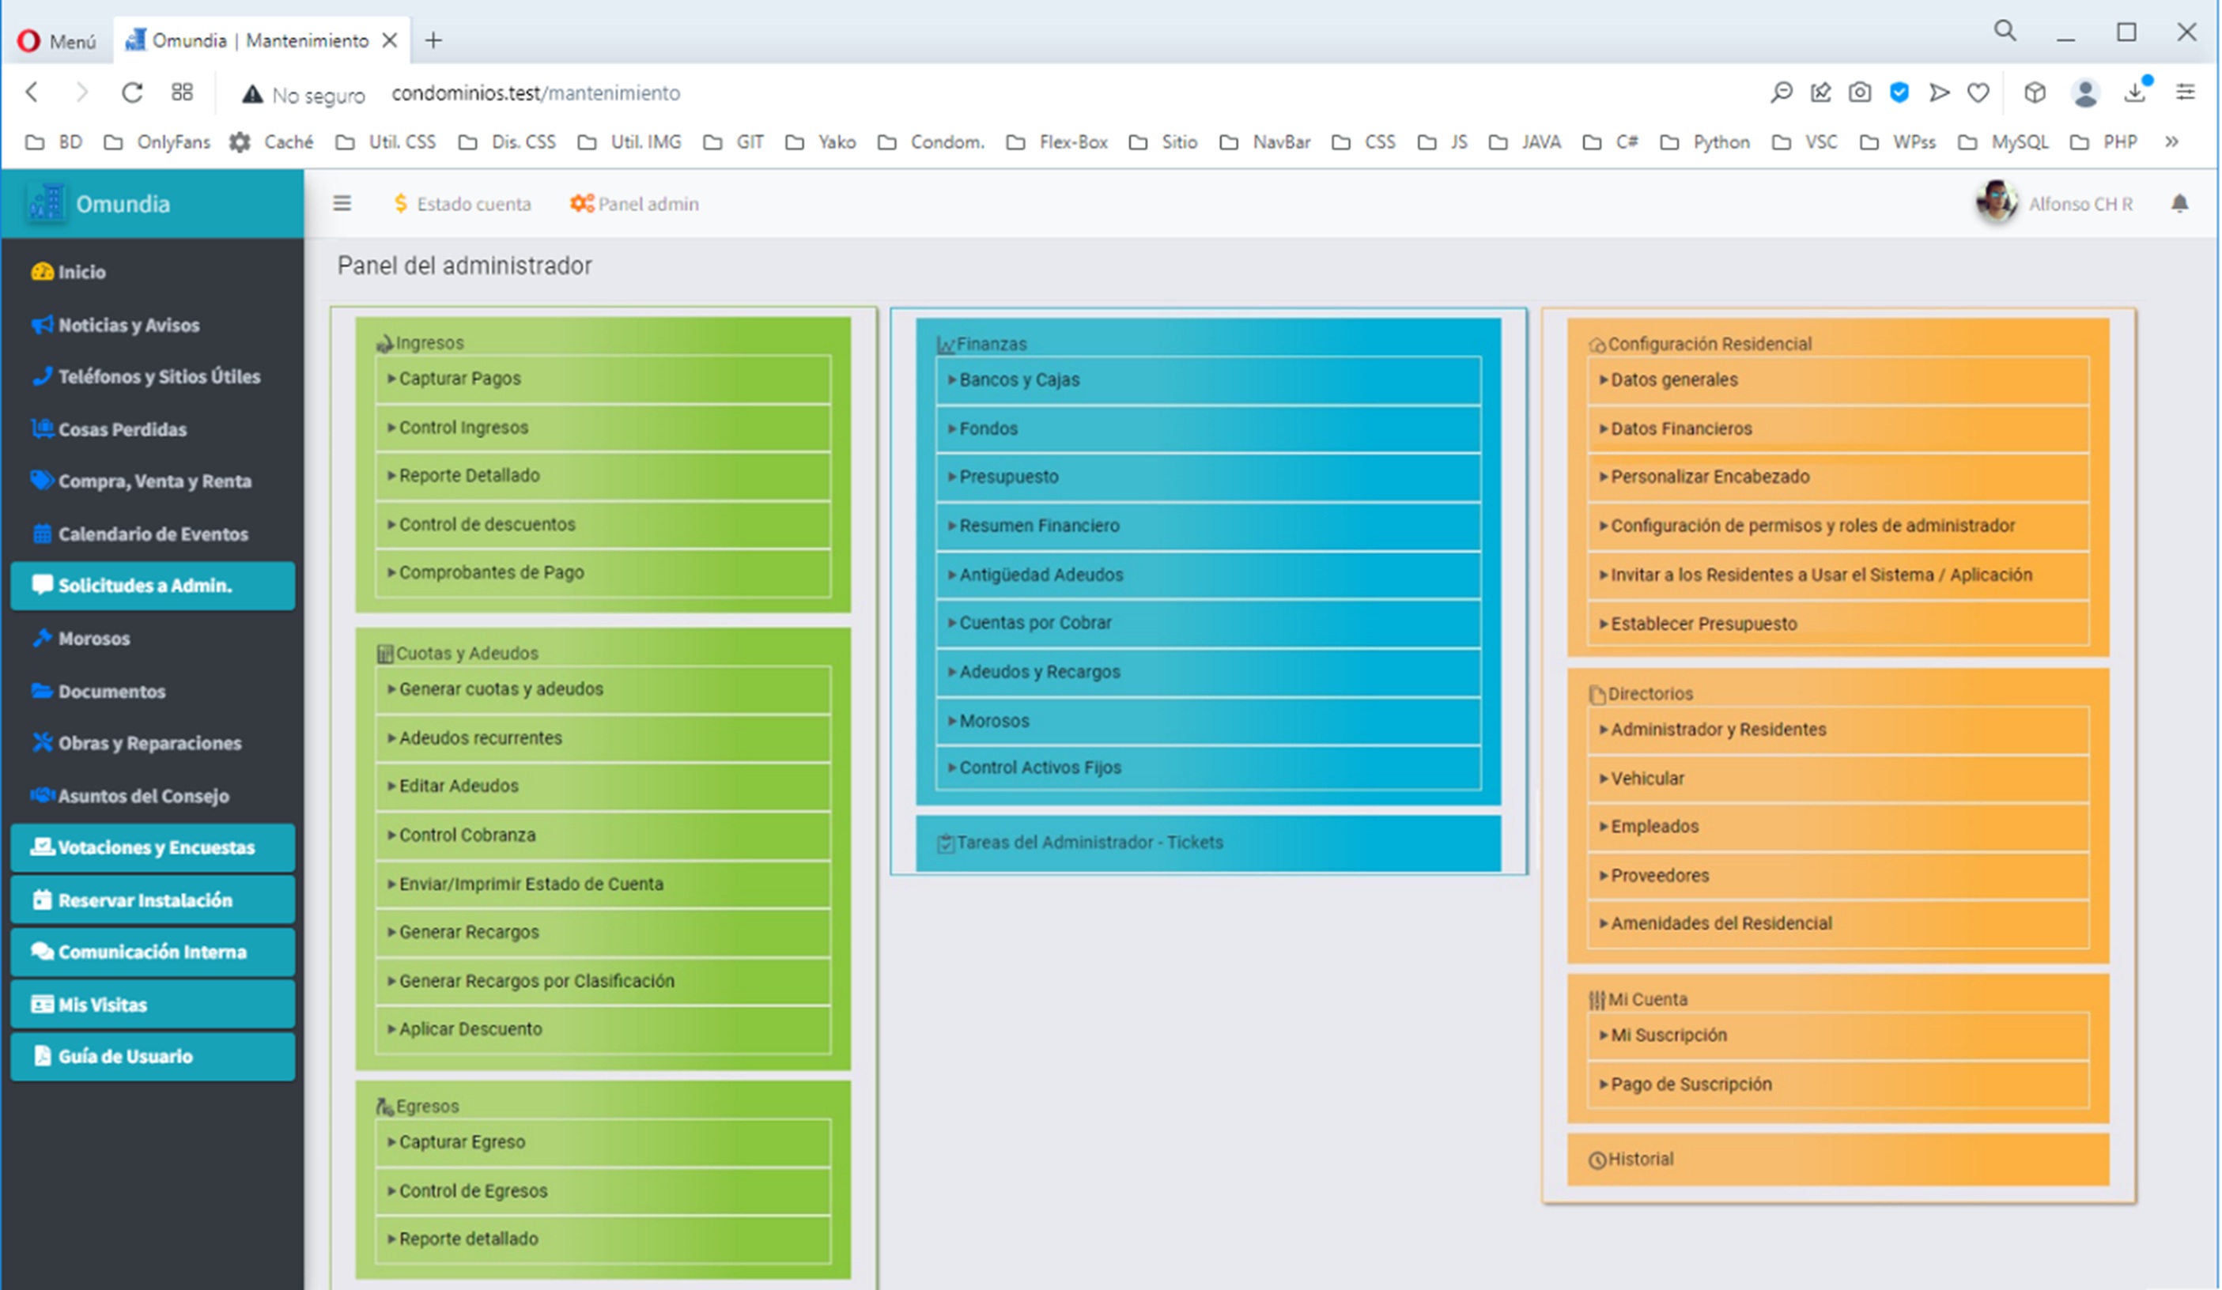
Task: Open Estado cuenta from top navbar
Action: 463,204
